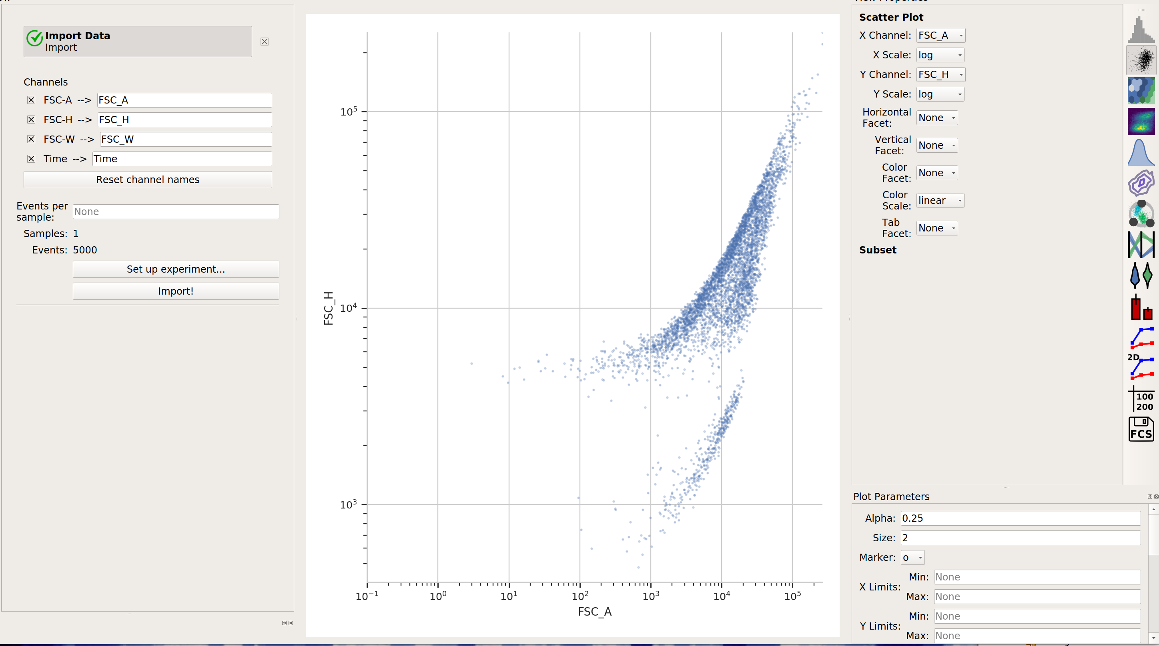Select the scatter plot view icon
Image resolution: width=1159 pixels, height=646 pixels.
(1141, 60)
